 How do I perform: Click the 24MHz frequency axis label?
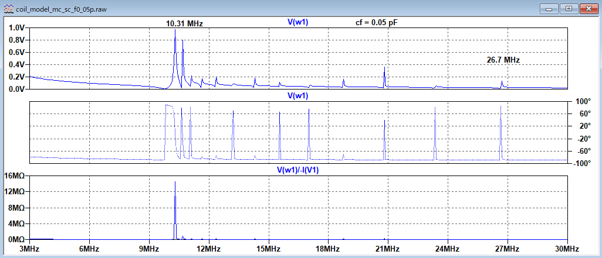pos(448,249)
